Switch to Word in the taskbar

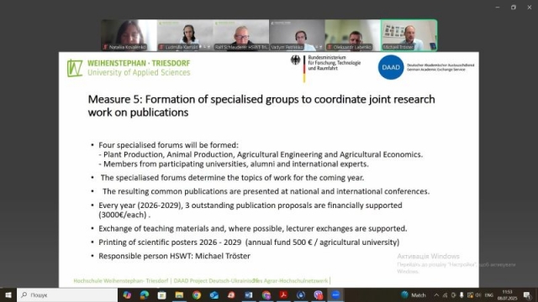249,294
